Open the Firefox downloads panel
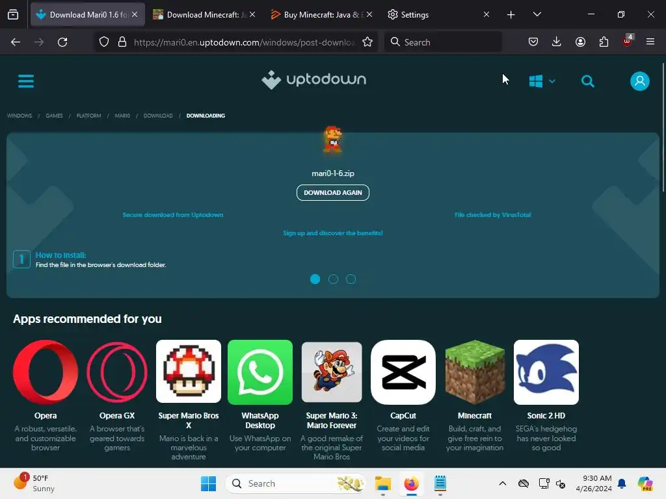 coord(557,42)
